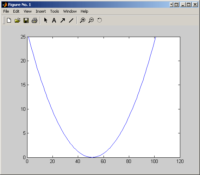The height and width of the screenshot is (175, 200).
Task: Choose the Insert Line tool
Action: point(71,20)
